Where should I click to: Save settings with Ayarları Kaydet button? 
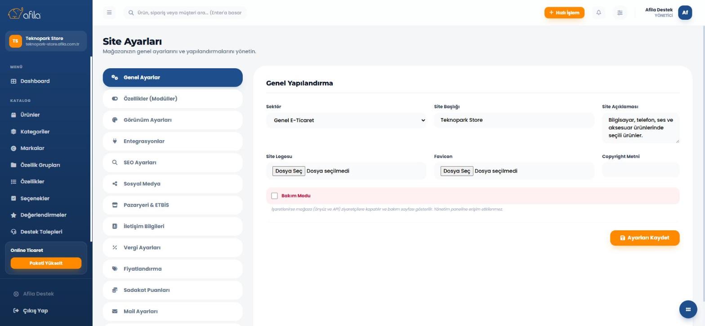pos(645,238)
